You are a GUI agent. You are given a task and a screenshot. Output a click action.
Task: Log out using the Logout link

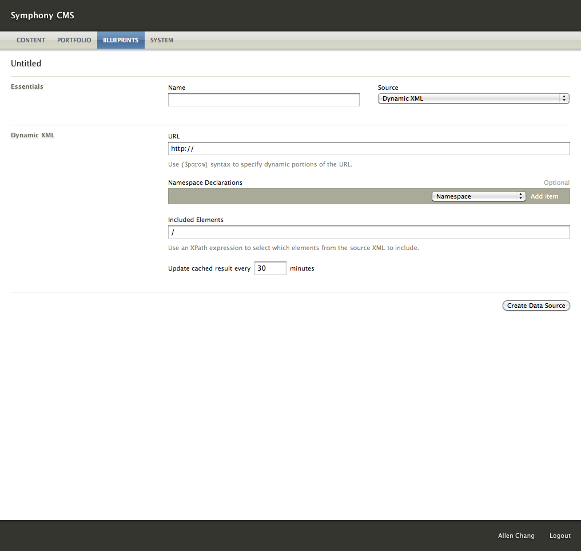pyautogui.click(x=560, y=536)
